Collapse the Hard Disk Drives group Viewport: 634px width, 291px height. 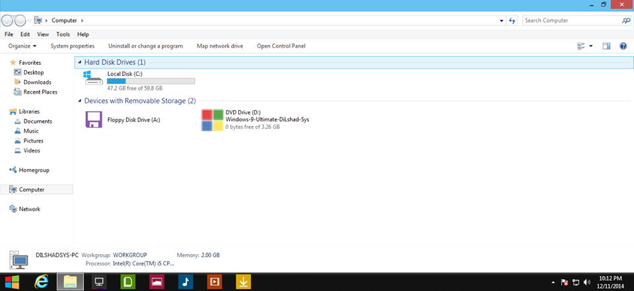pyautogui.click(x=80, y=62)
